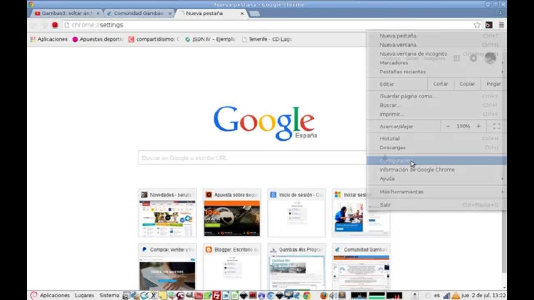Image resolution: width=534 pixels, height=300 pixels.
Task: Click the 'es' keyboard layout indicator
Action: (437, 295)
